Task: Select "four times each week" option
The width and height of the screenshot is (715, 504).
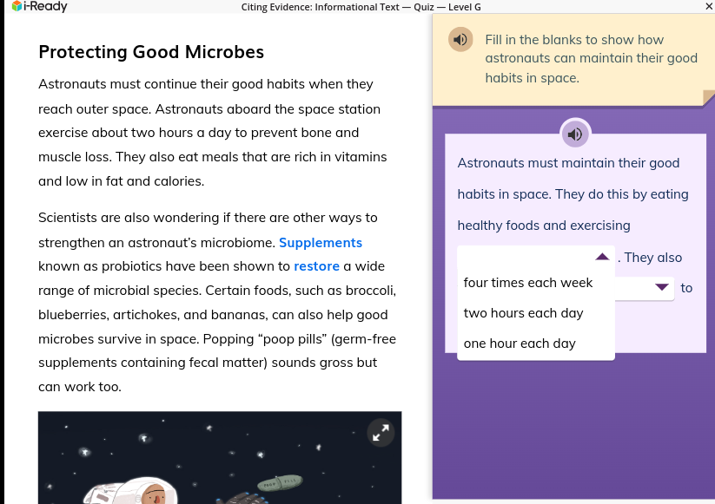Action: tap(528, 283)
